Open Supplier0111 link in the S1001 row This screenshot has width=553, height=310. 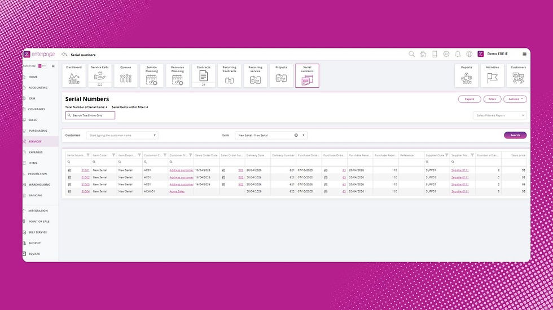click(460, 170)
